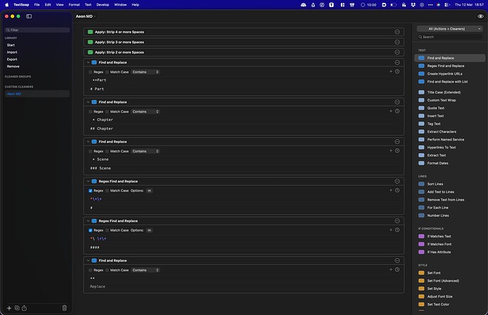This screenshot has width=488, height=315.
Task: Click plus icon in Part action
Action: point(391,71)
